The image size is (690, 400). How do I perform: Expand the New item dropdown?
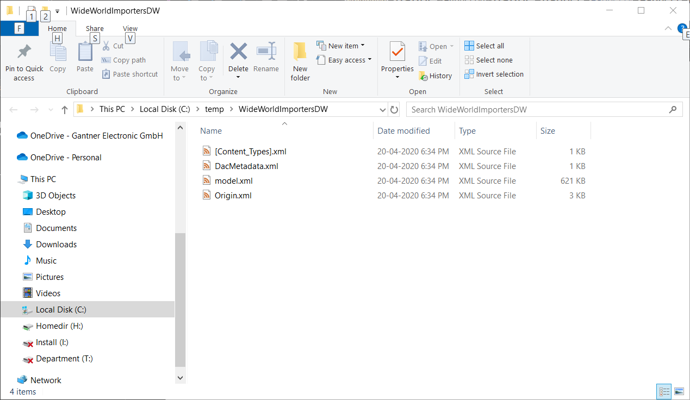click(341, 45)
